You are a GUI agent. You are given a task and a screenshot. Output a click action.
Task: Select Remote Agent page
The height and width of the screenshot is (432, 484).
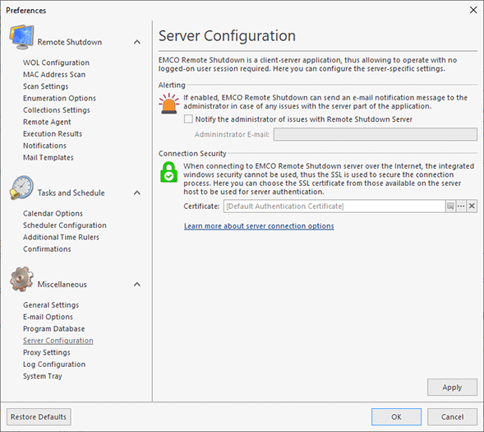click(x=47, y=122)
